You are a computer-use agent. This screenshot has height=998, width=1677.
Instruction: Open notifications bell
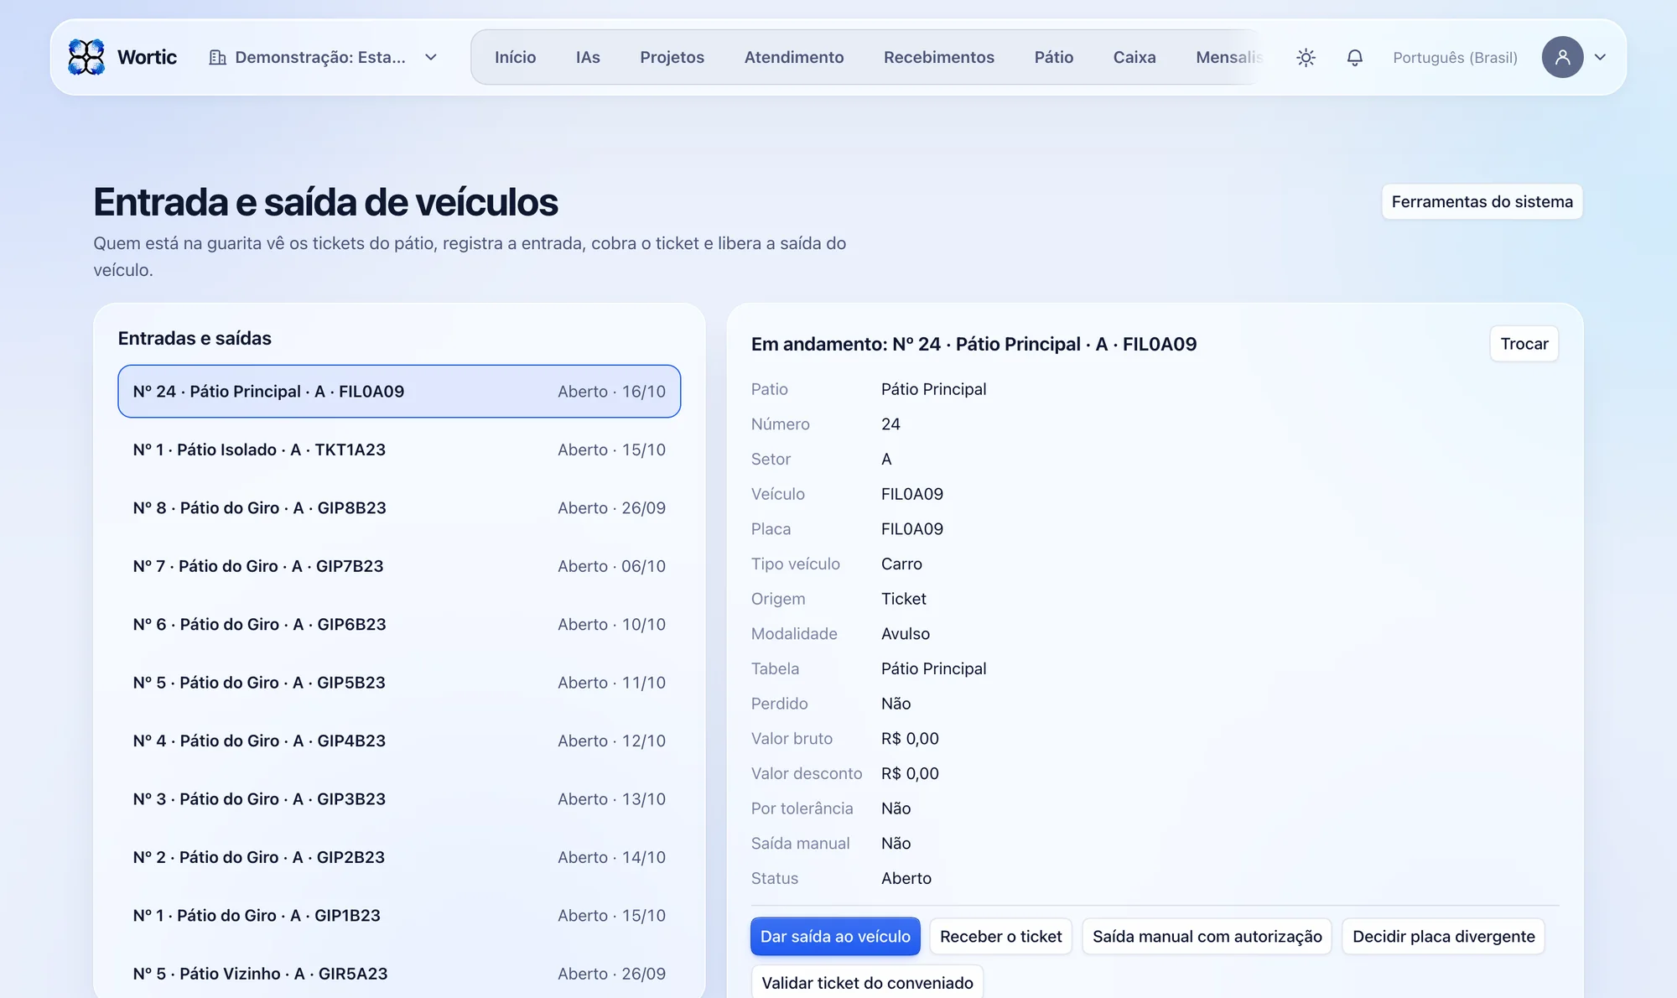1354,57
